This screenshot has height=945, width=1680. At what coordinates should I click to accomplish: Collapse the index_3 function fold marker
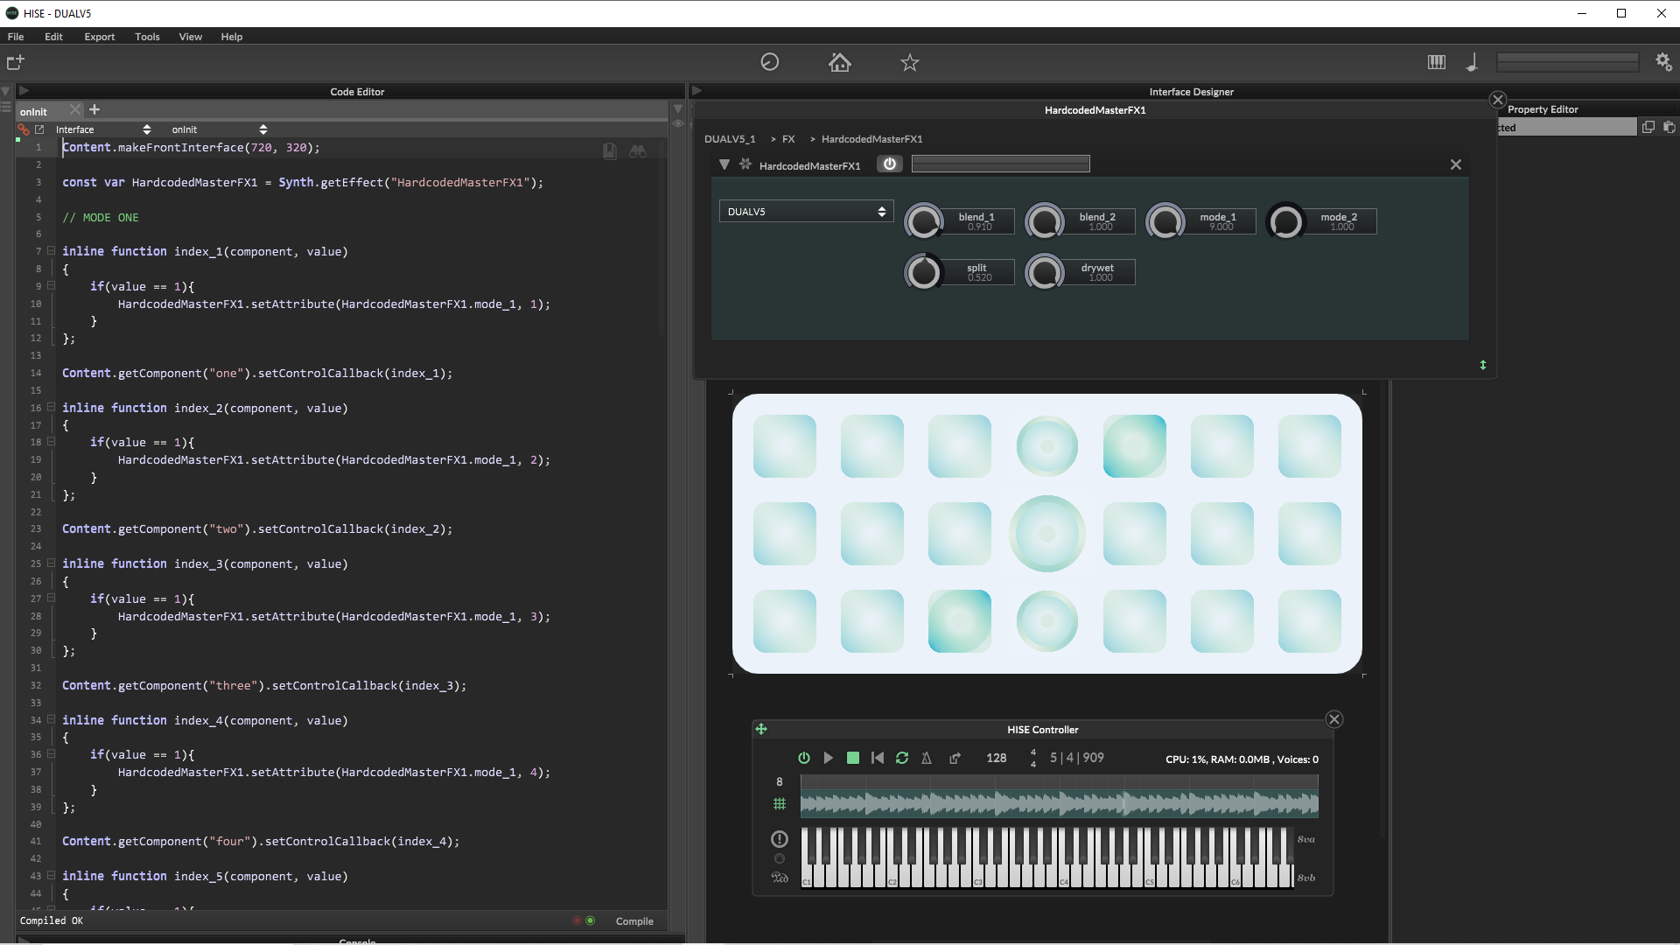[x=51, y=563]
